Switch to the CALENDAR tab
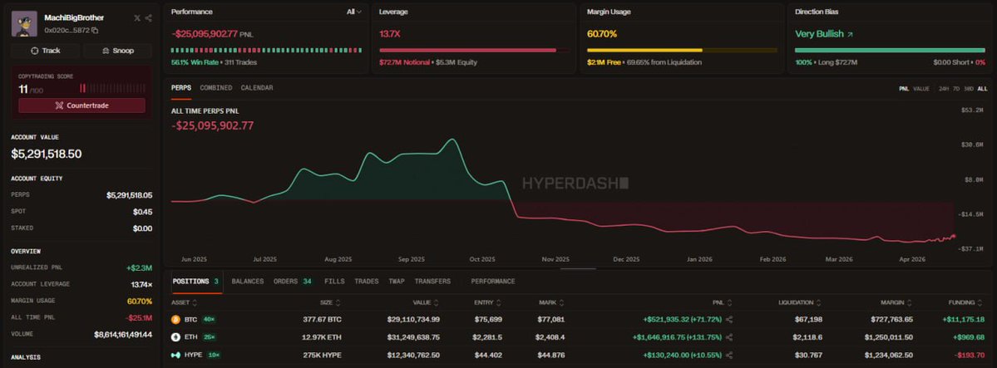 pyautogui.click(x=256, y=88)
